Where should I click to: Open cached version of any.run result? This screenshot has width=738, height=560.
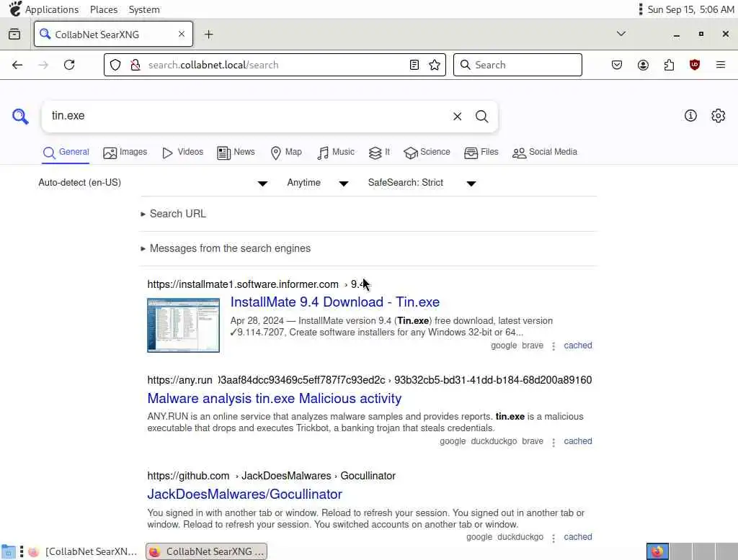click(x=578, y=441)
